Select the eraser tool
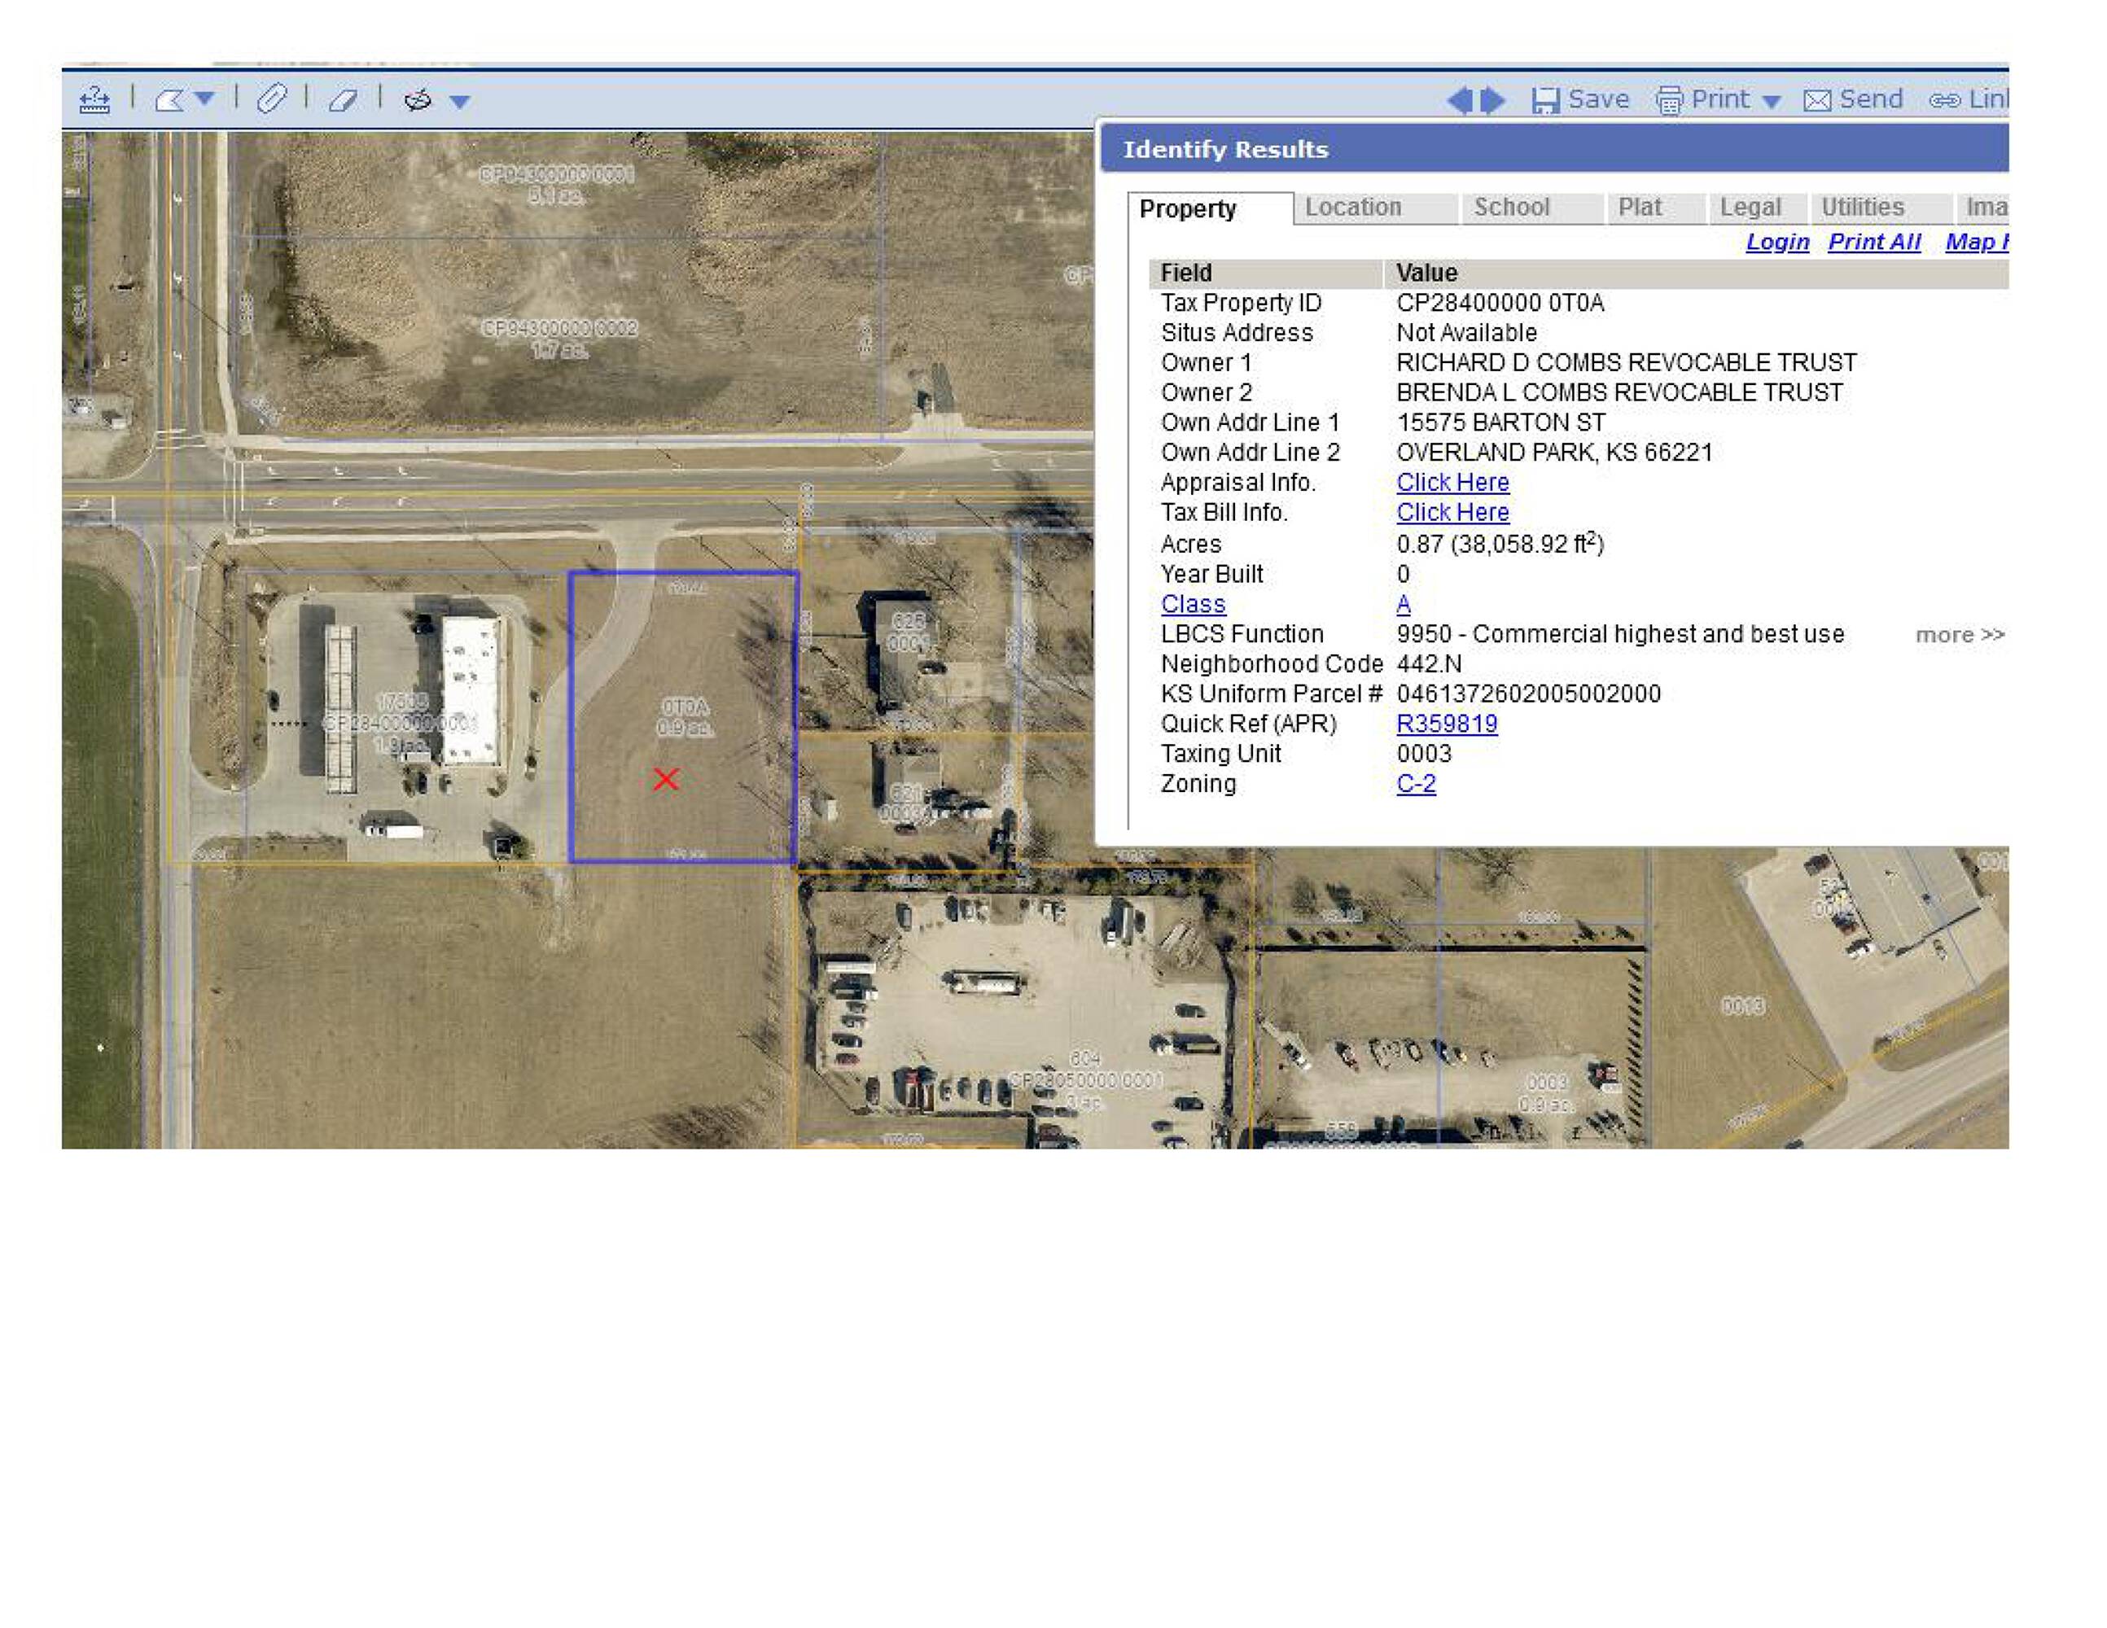This screenshot has width=2107, height=1628. [x=344, y=99]
